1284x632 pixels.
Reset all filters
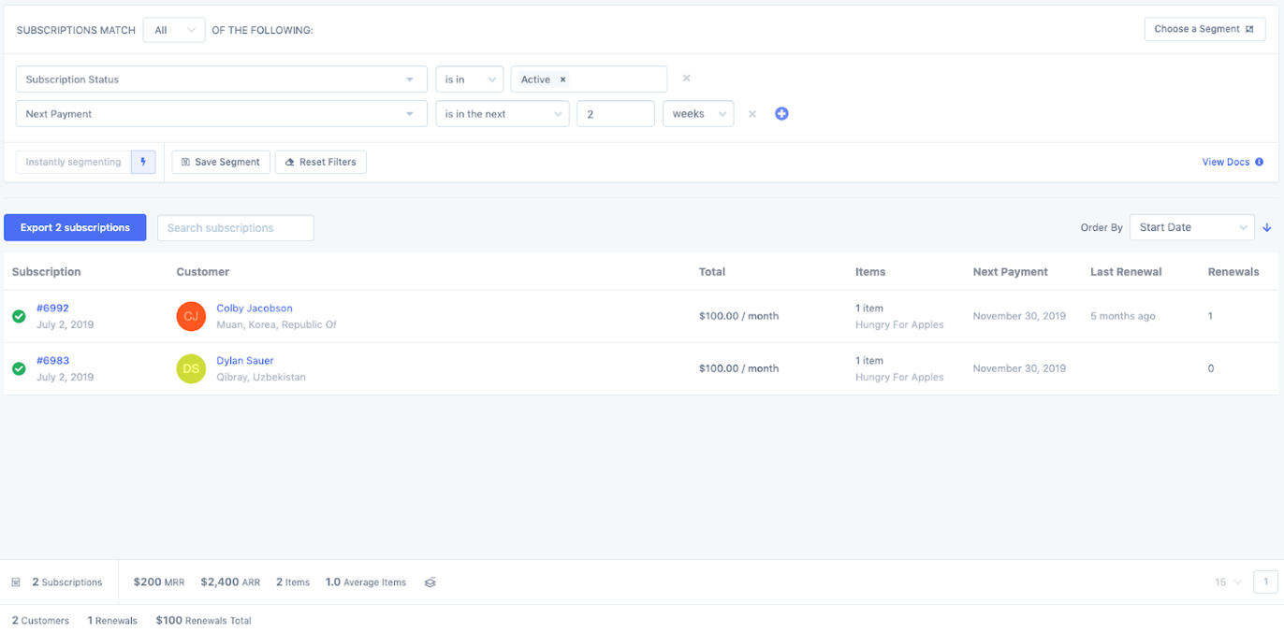pyautogui.click(x=320, y=162)
